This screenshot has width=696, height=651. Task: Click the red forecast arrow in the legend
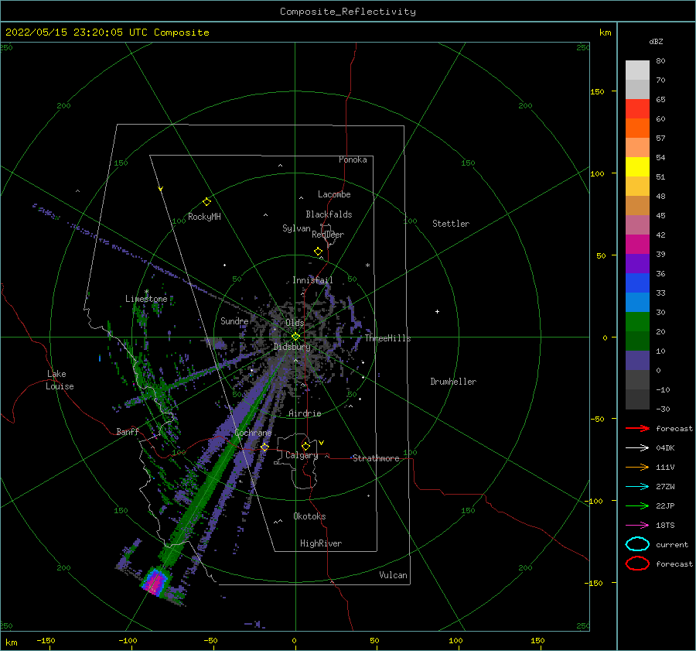637,428
